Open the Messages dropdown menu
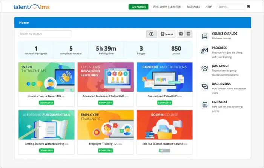This screenshot has width=264, height=168. point(193,6)
